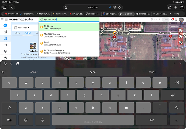Click the keyboard up chevron for previous field
This screenshot has width=186, height=129.
(x=174, y=64)
